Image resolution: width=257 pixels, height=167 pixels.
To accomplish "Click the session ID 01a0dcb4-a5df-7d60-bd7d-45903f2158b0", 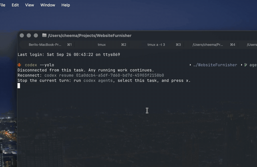I will (120, 75).
